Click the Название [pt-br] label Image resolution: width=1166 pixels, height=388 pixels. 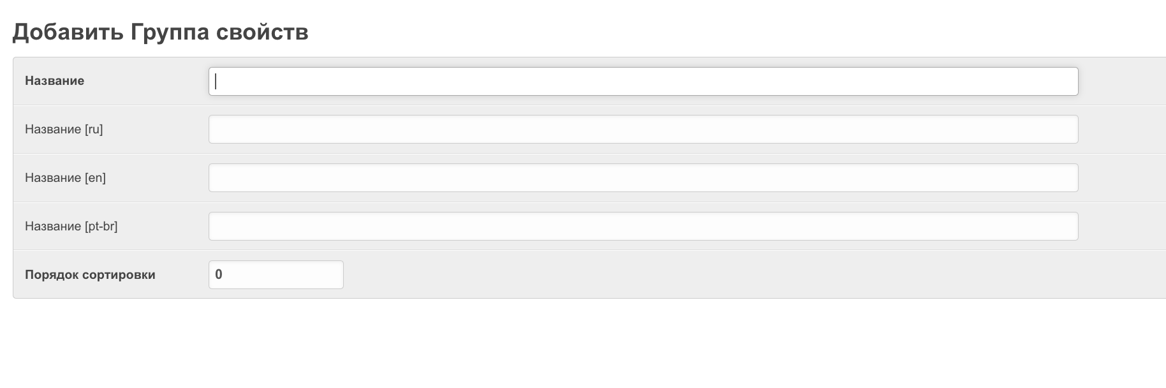71,227
